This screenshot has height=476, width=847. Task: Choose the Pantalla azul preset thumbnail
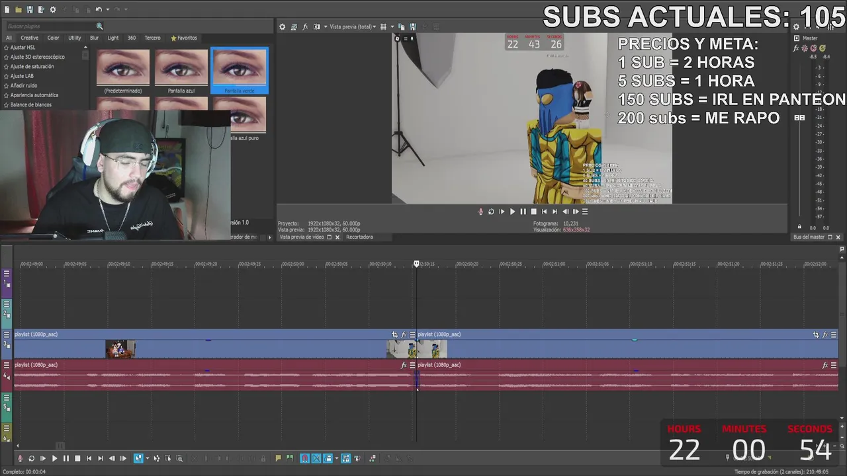coord(181,71)
